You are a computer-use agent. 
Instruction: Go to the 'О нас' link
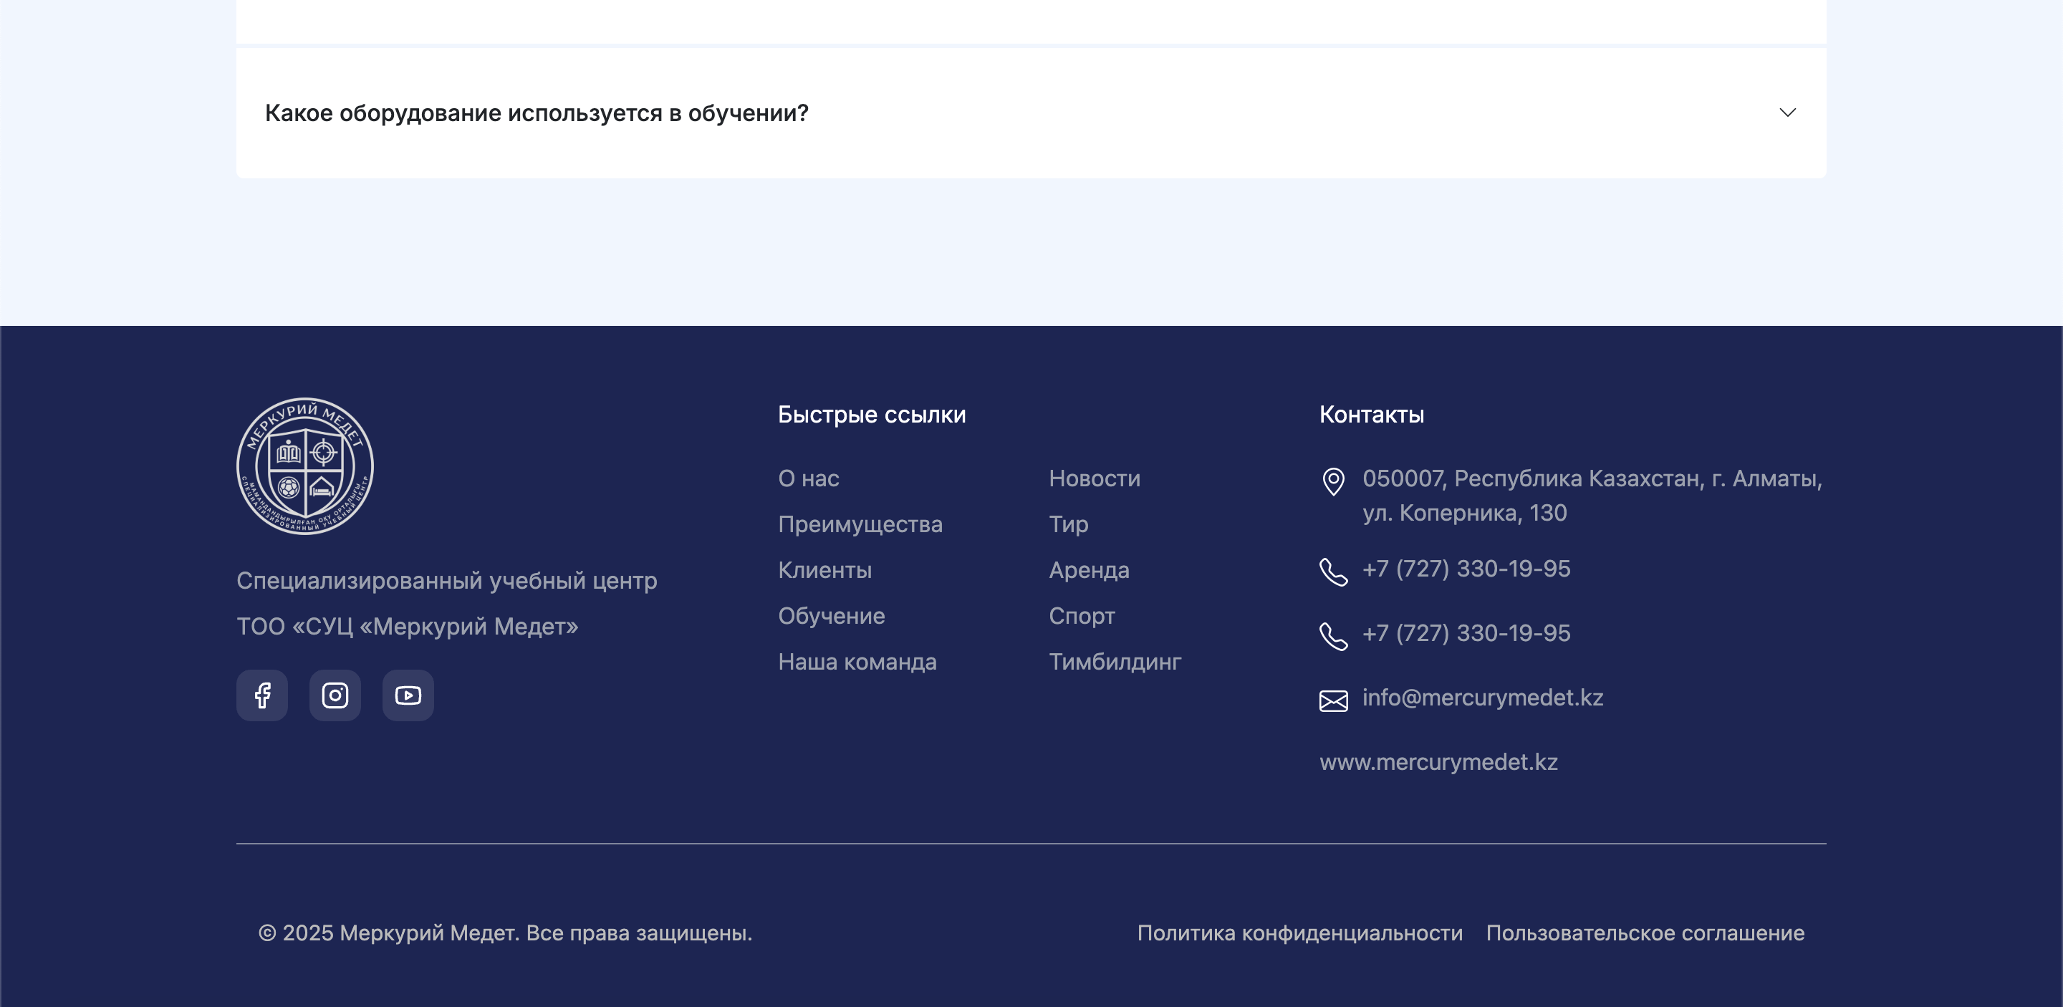click(x=808, y=478)
